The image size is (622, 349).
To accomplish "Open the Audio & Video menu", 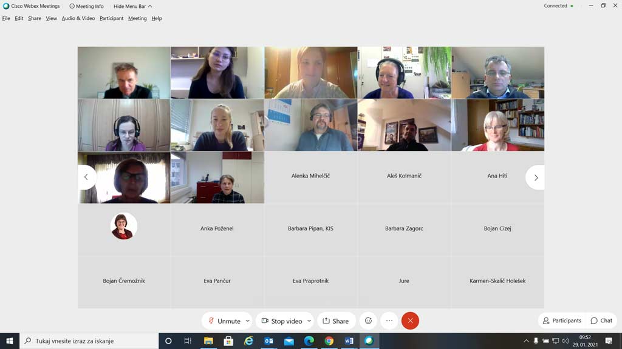I will [x=78, y=18].
